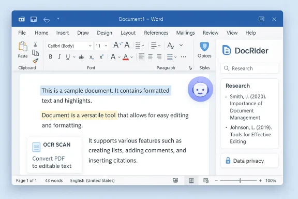
Task: Increase font size with the grow font icon
Action: (118, 45)
